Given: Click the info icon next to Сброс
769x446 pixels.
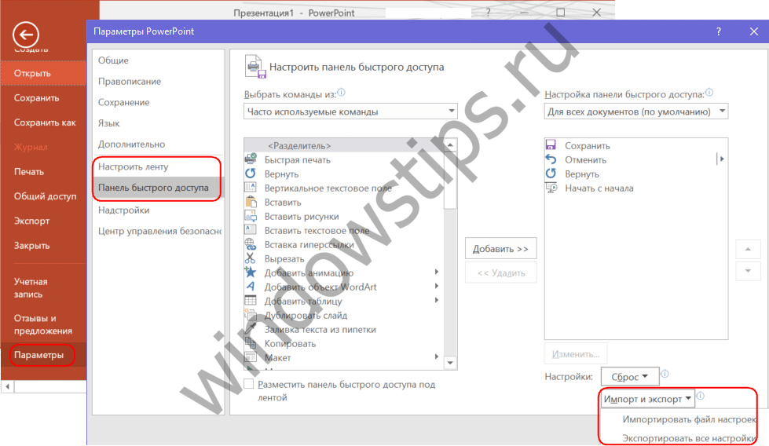Looking at the screenshot, I should click(665, 374).
